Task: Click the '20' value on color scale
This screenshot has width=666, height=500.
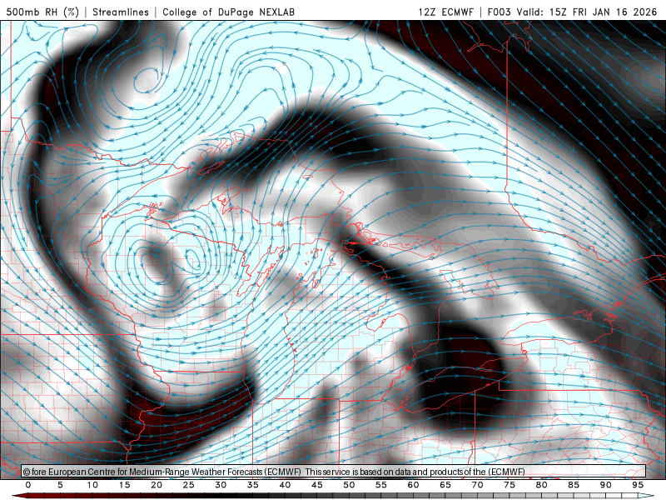Action: point(157,485)
